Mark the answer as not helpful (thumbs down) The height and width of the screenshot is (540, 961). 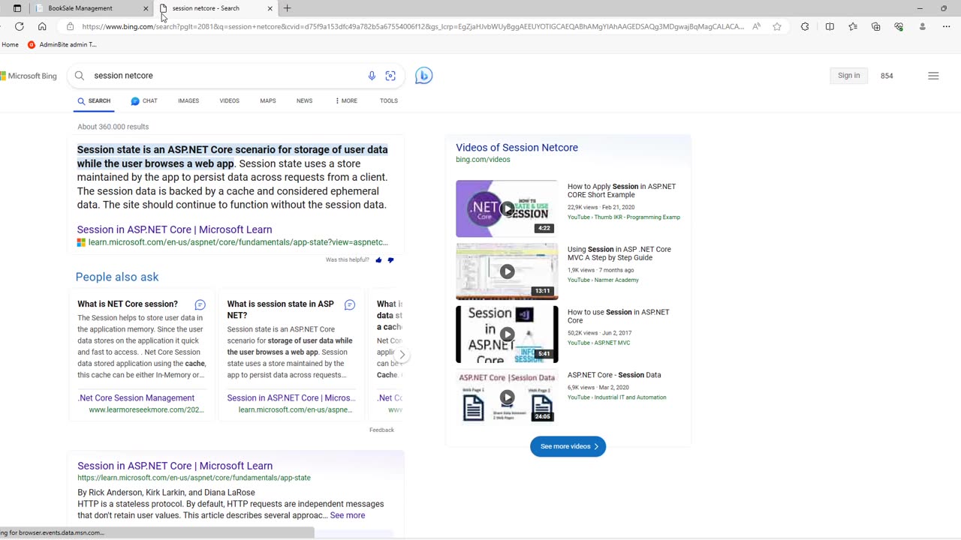click(390, 260)
